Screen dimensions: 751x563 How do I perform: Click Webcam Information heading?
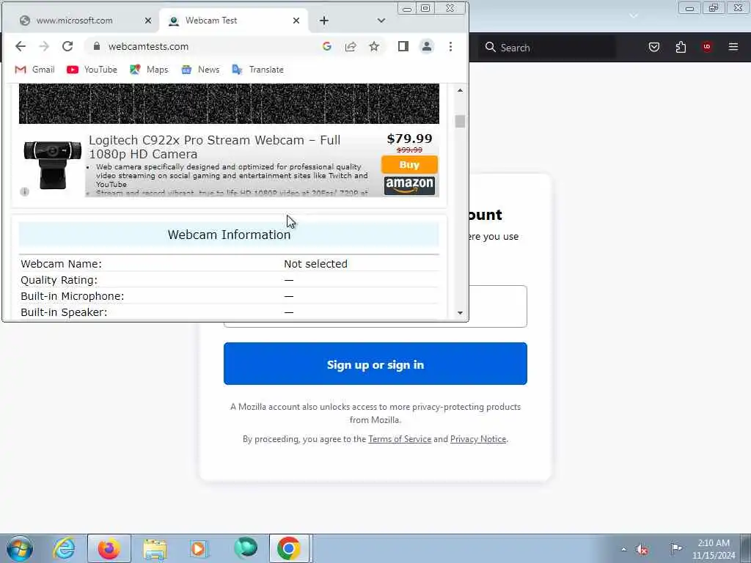(229, 235)
